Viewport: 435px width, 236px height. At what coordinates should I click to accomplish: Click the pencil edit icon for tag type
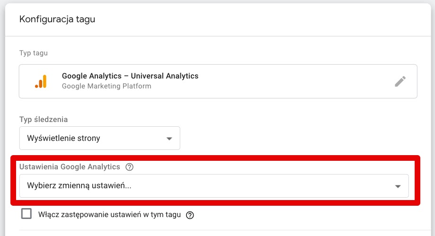pos(400,81)
